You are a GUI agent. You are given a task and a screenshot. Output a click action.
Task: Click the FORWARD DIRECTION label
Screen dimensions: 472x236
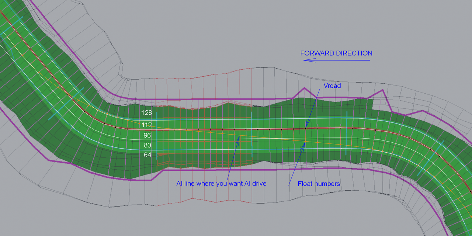(336, 53)
